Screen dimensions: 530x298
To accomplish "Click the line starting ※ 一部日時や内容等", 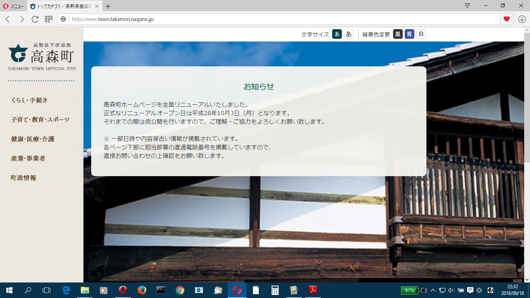I will [x=171, y=139].
